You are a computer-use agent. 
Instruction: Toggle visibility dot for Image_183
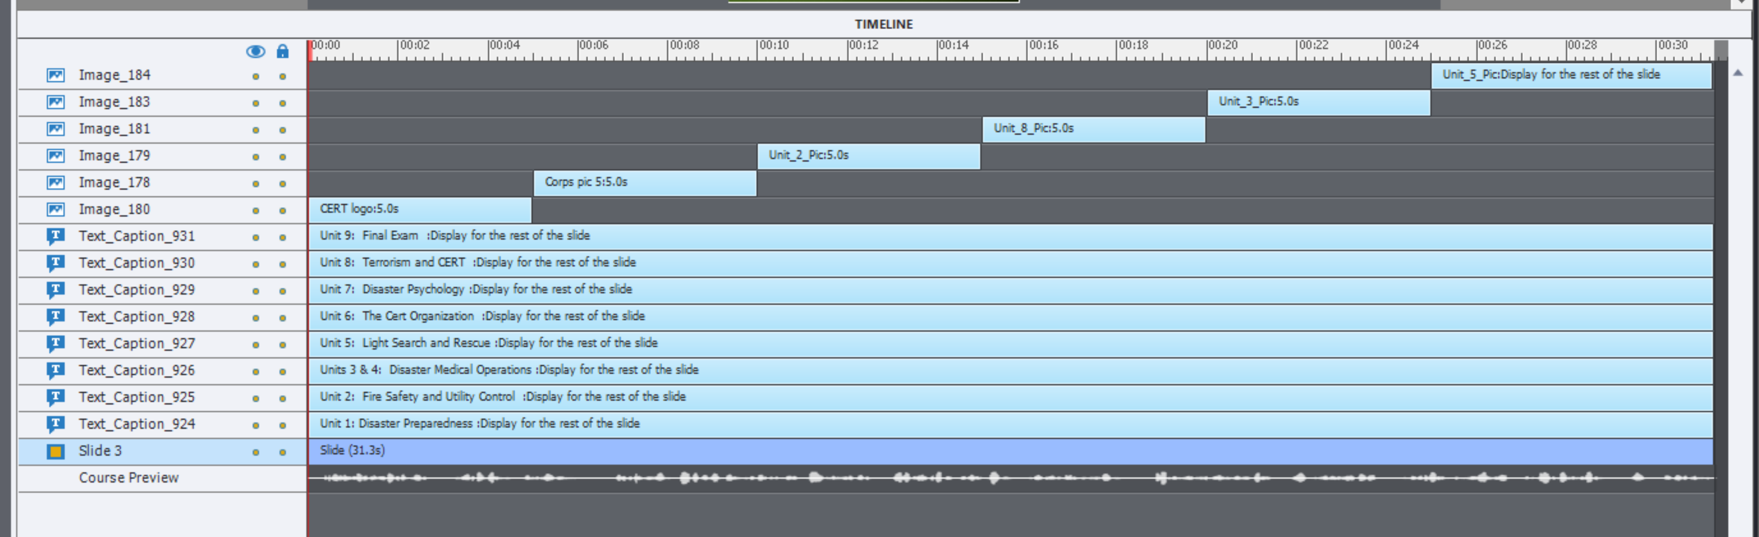(255, 103)
